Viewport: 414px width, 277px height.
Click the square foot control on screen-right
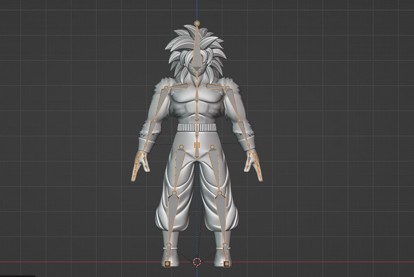227,264
